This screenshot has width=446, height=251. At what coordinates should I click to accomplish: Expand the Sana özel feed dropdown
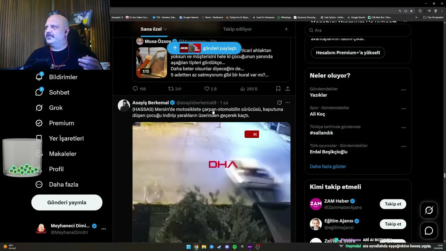[165, 29]
